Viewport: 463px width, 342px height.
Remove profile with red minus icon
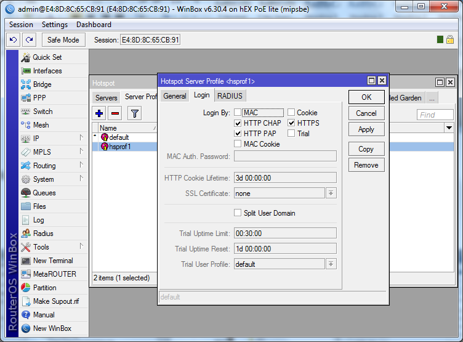point(115,113)
